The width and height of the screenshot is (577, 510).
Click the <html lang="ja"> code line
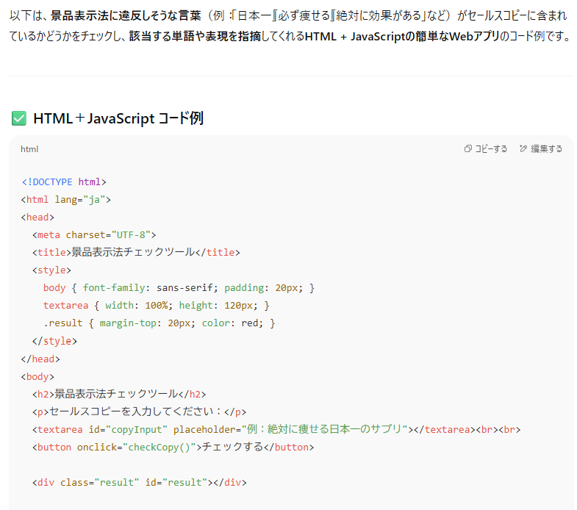point(66,199)
